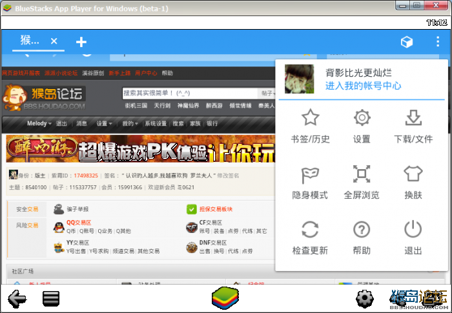The height and width of the screenshot is (313, 452).
Task: Click the 猴岛论坛 forum logo
Action: [44, 98]
